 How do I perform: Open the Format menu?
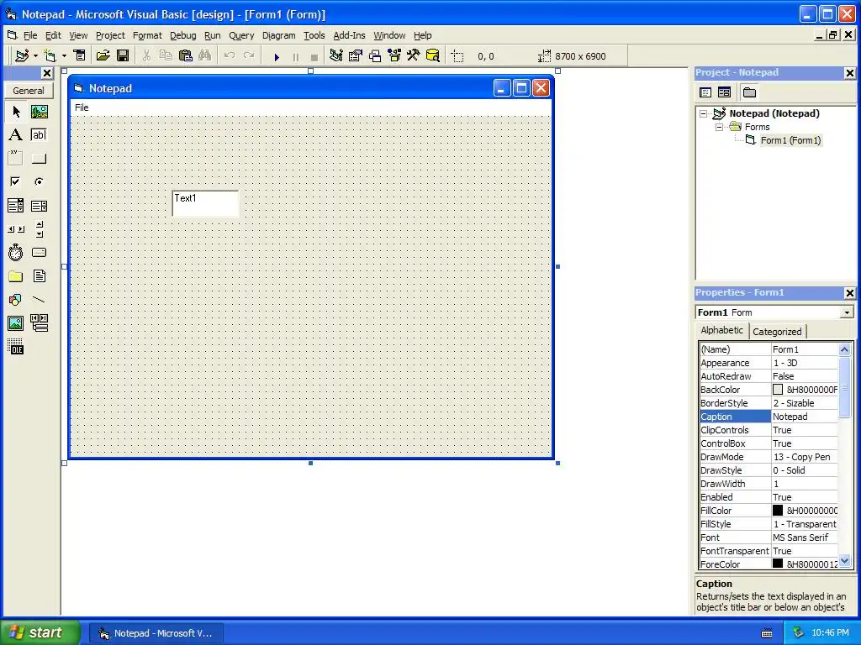pyautogui.click(x=147, y=35)
